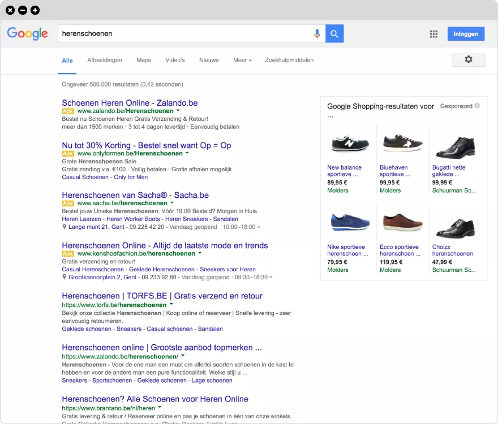Click the map pin icon by Lange munt 21
The height and width of the screenshot is (424, 498).
pos(64,227)
